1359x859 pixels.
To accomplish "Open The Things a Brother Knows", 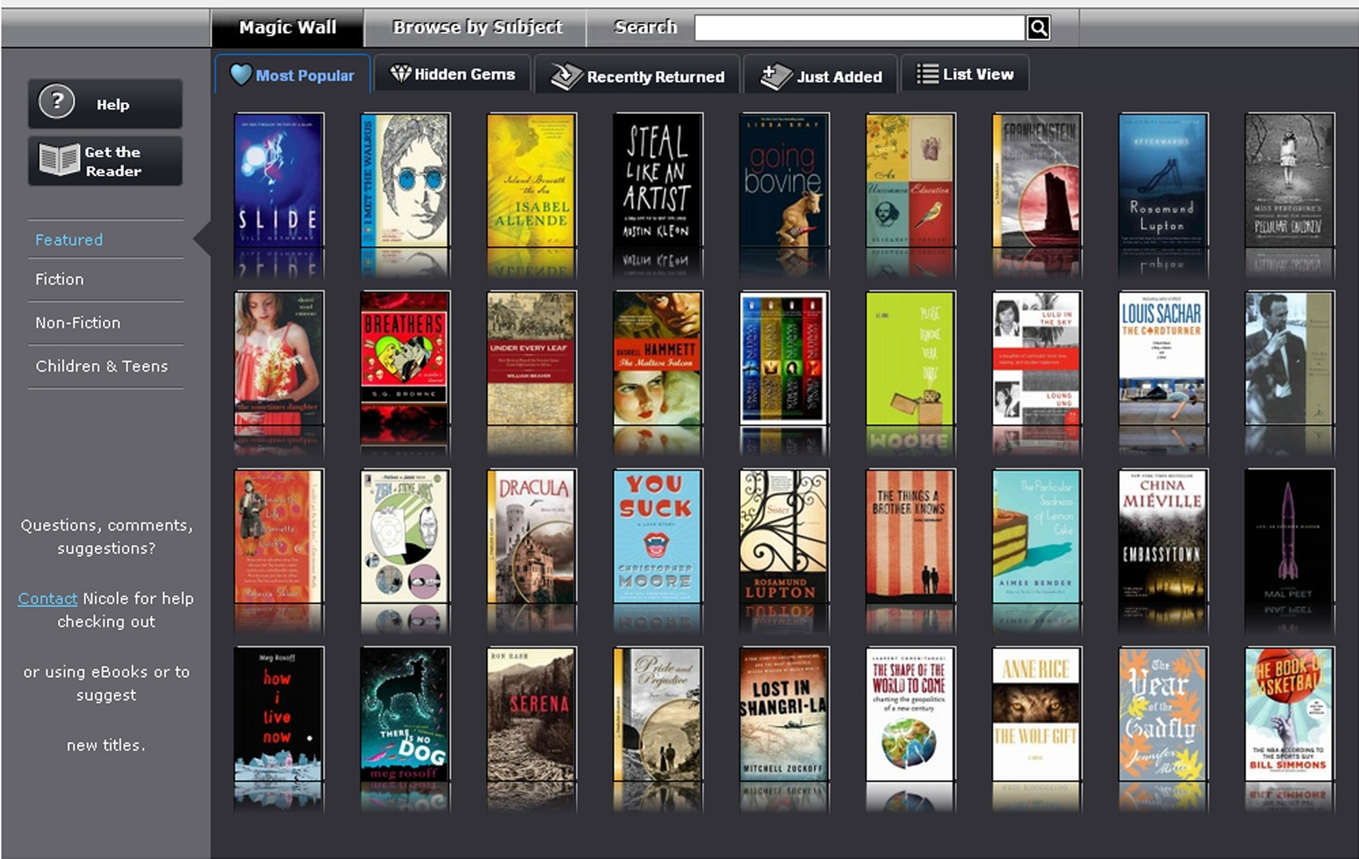I will click(910, 536).
